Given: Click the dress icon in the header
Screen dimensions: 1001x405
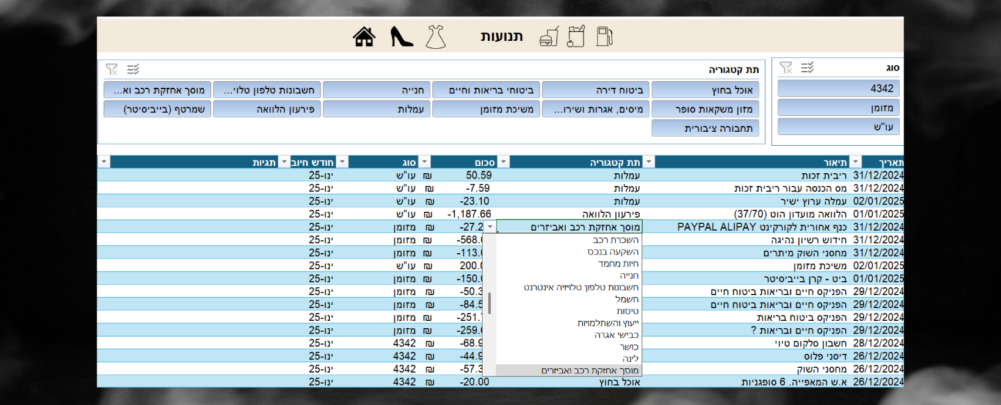Looking at the screenshot, I should pyautogui.click(x=436, y=37).
